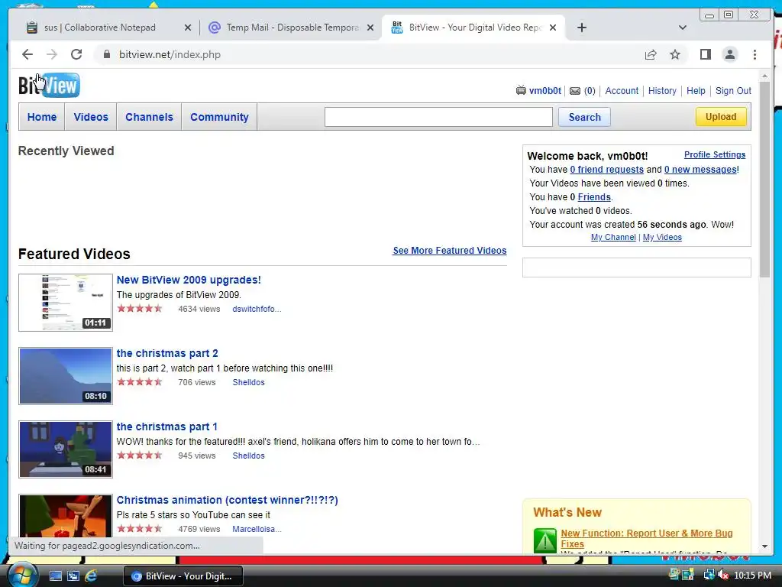Open the Friends link
The image size is (782, 587).
(x=594, y=197)
